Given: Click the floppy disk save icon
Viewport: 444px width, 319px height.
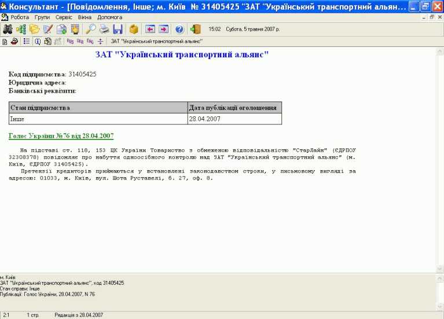Looking at the screenshot, I should coord(118,29).
